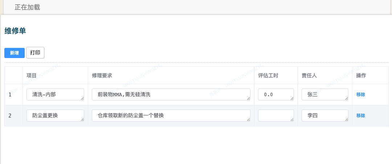Click the 新增 button
392x164 pixels.
pos(15,53)
